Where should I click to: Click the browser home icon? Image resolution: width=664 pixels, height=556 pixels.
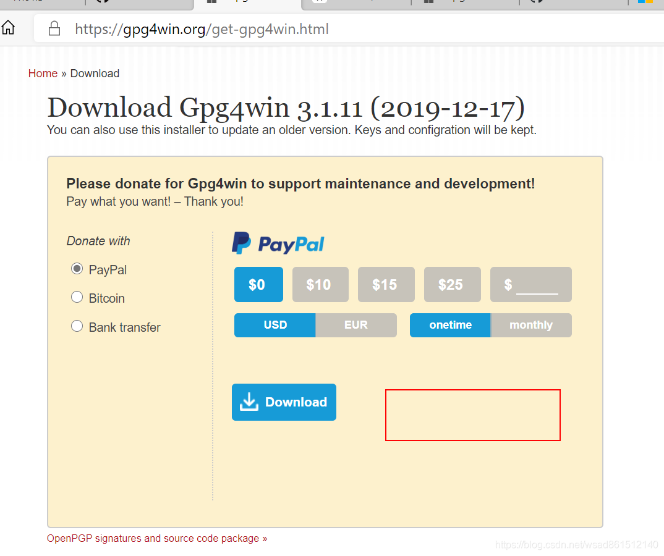(8, 28)
